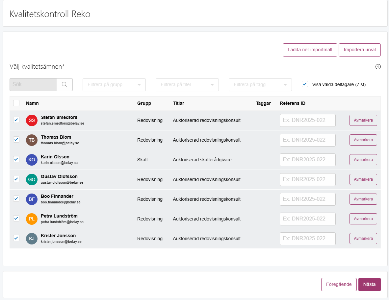Click Avmarkera for Boo Finnander
Viewport: 389px width, 300px height.
pyautogui.click(x=363, y=199)
